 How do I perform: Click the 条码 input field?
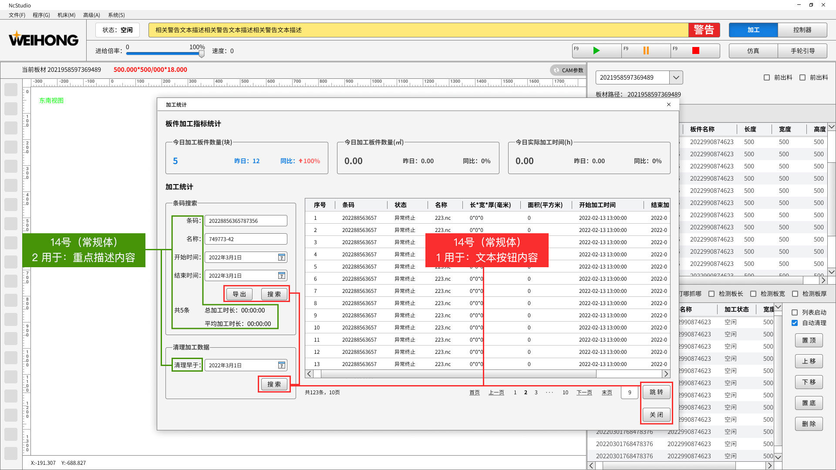pyautogui.click(x=246, y=221)
